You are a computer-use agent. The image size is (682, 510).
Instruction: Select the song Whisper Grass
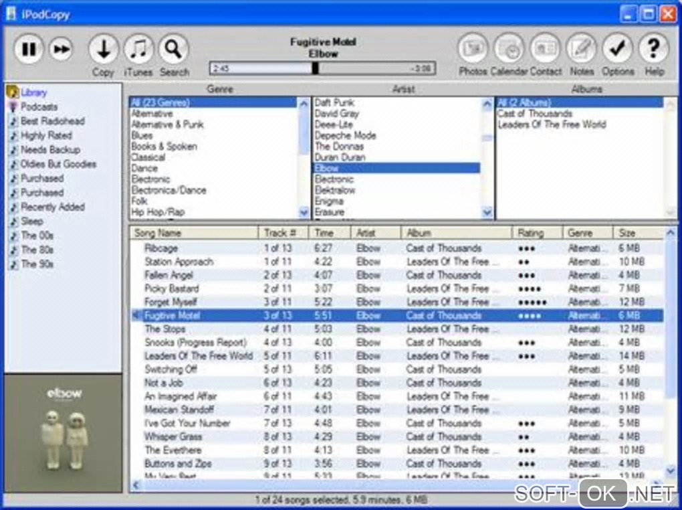pos(396,437)
